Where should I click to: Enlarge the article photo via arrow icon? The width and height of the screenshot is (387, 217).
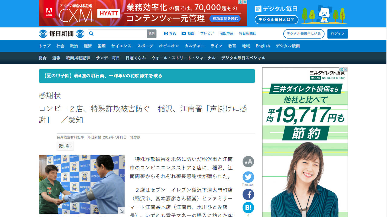click(121, 211)
